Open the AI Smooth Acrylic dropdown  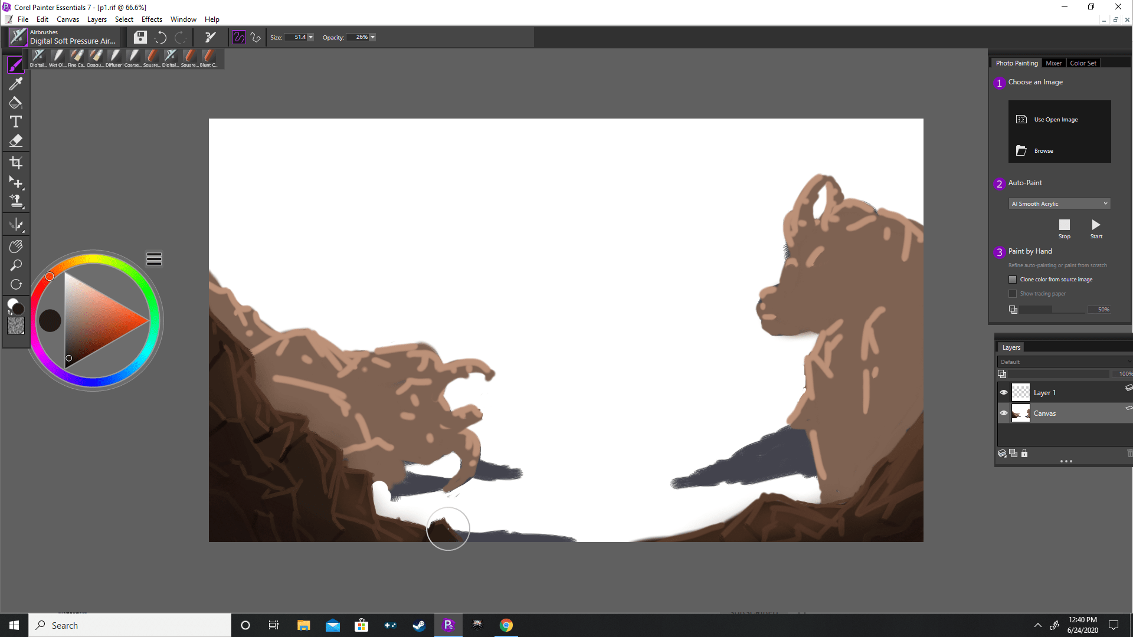tap(1060, 203)
